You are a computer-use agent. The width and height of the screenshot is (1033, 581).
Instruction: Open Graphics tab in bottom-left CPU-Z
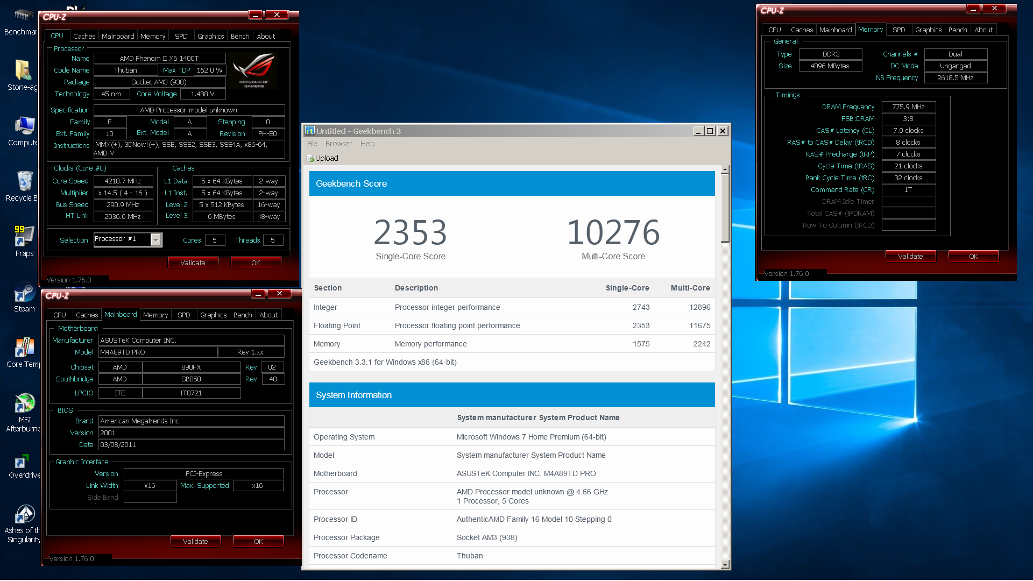213,315
